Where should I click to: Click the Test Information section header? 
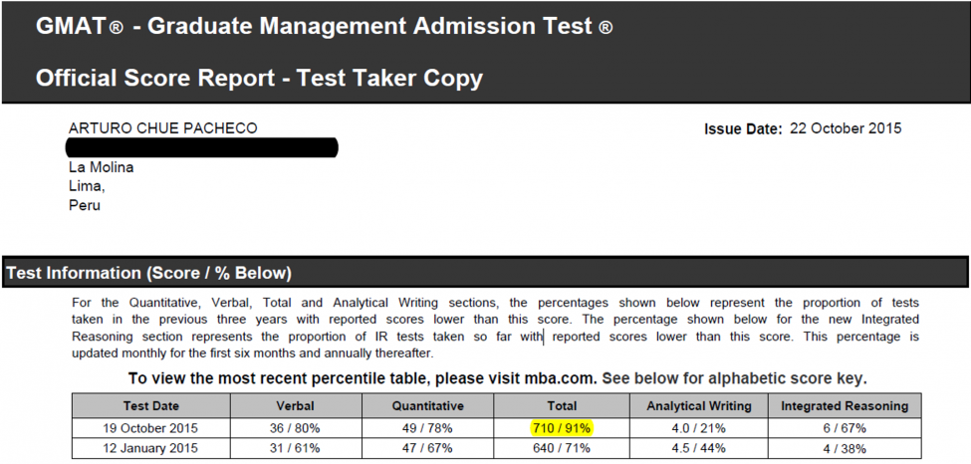click(149, 273)
